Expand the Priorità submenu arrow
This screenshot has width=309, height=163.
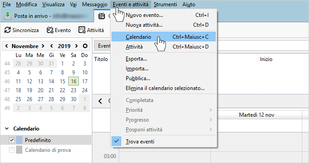point(210,110)
